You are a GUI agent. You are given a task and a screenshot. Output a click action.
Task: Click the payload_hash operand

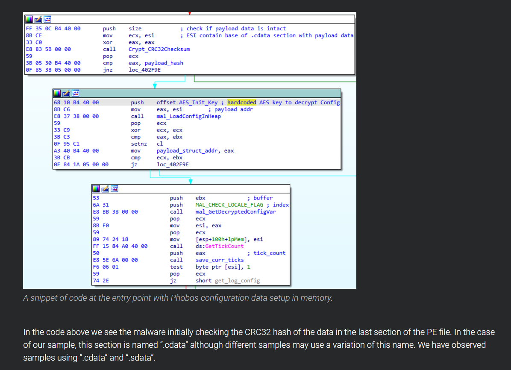coord(164,63)
